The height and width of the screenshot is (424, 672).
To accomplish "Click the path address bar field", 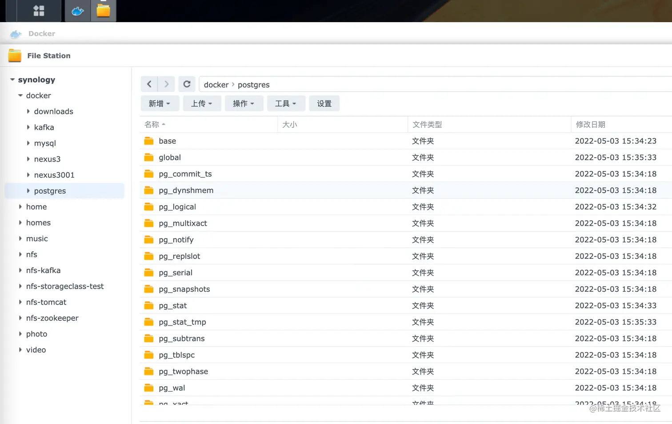I will pyautogui.click(x=436, y=84).
